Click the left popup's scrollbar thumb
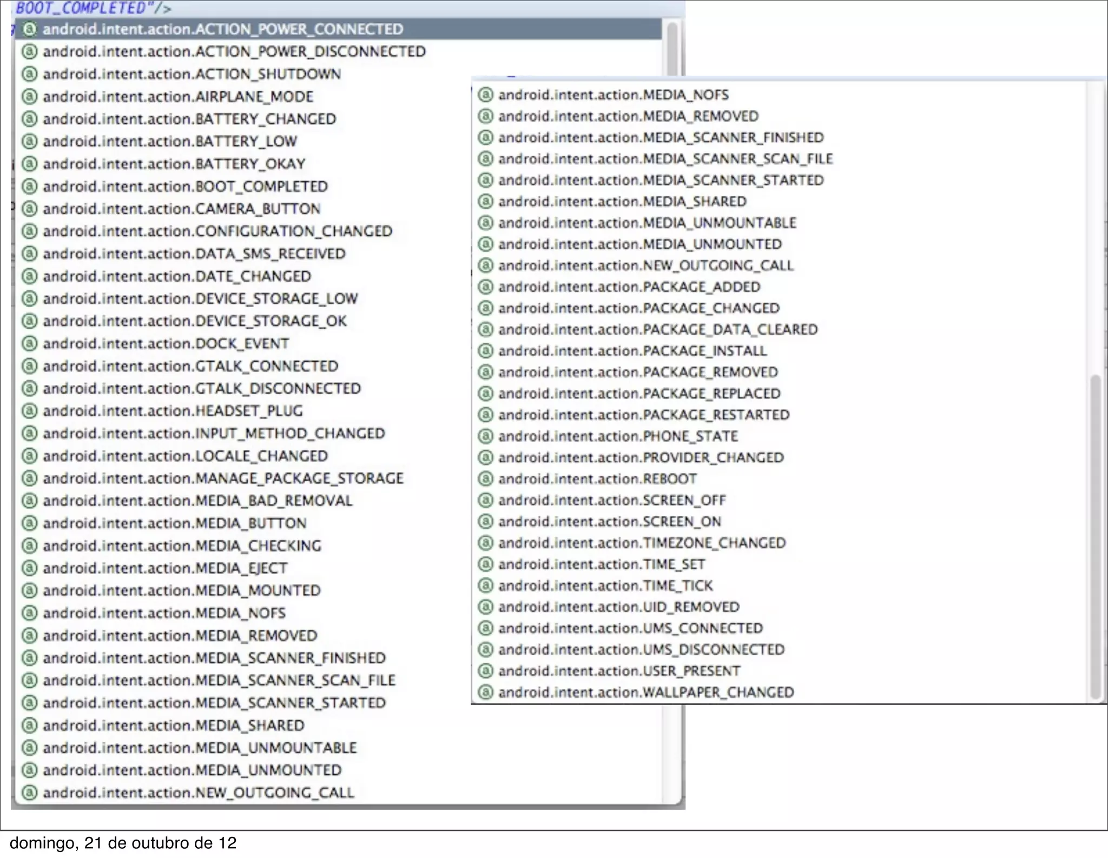The height and width of the screenshot is (858, 1108). 672,49
